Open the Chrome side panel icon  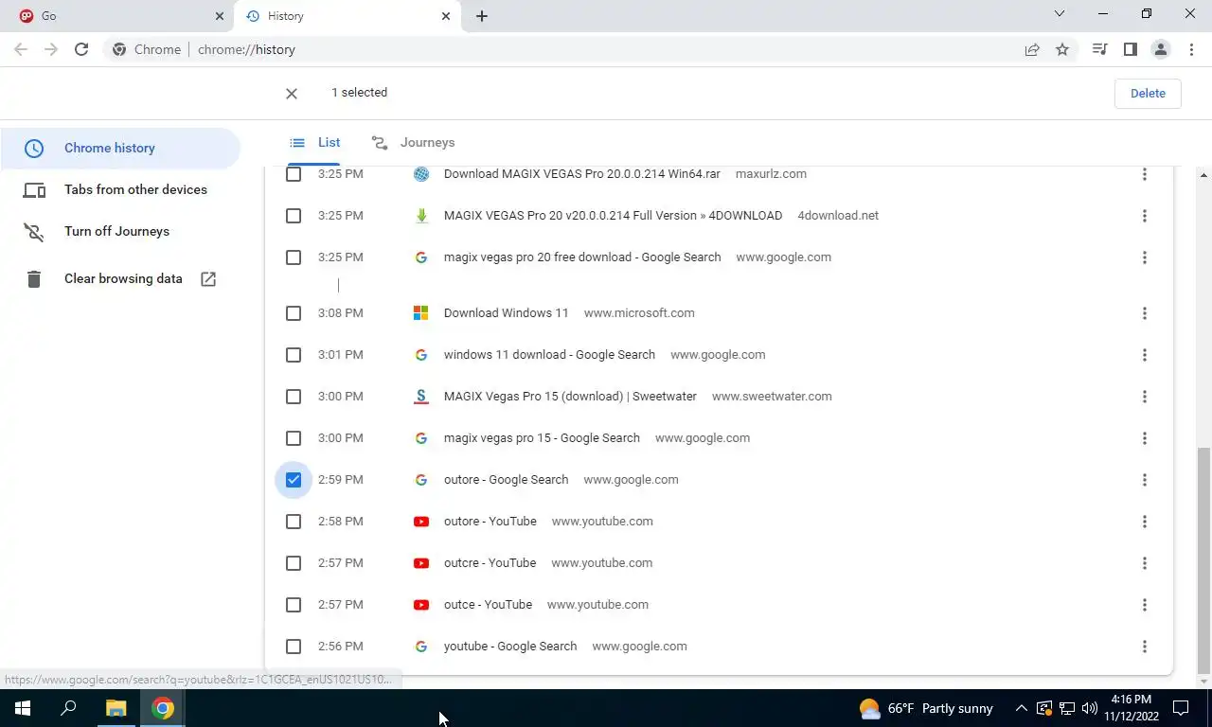1130,49
